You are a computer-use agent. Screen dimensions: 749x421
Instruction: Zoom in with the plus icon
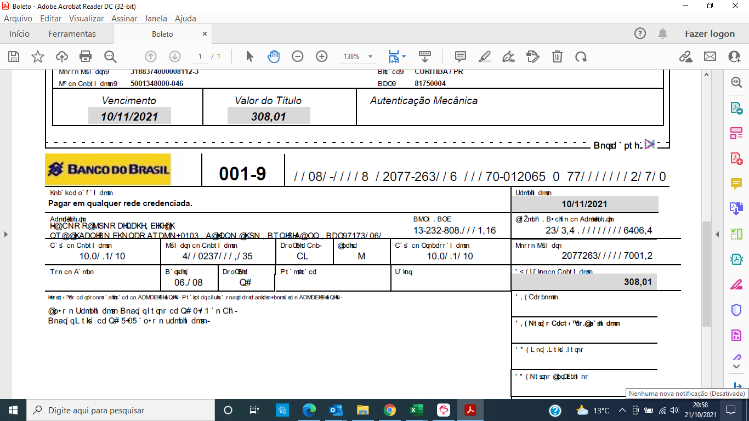pyautogui.click(x=322, y=56)
